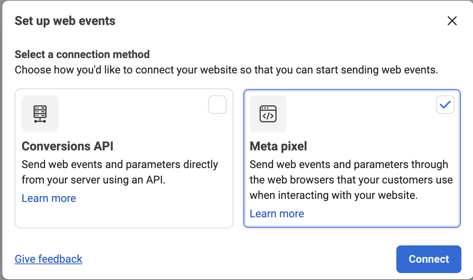
Task: Click 'when interacting with your website' line
Action: point(334,195)
